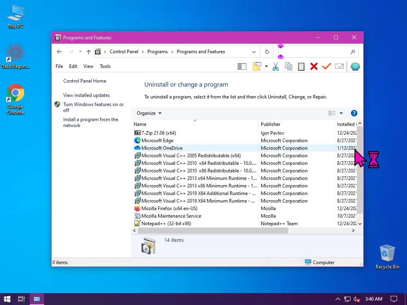407x305 pixels.
Task: Open Turn Windows features on or off
Action: click(93, 107)
